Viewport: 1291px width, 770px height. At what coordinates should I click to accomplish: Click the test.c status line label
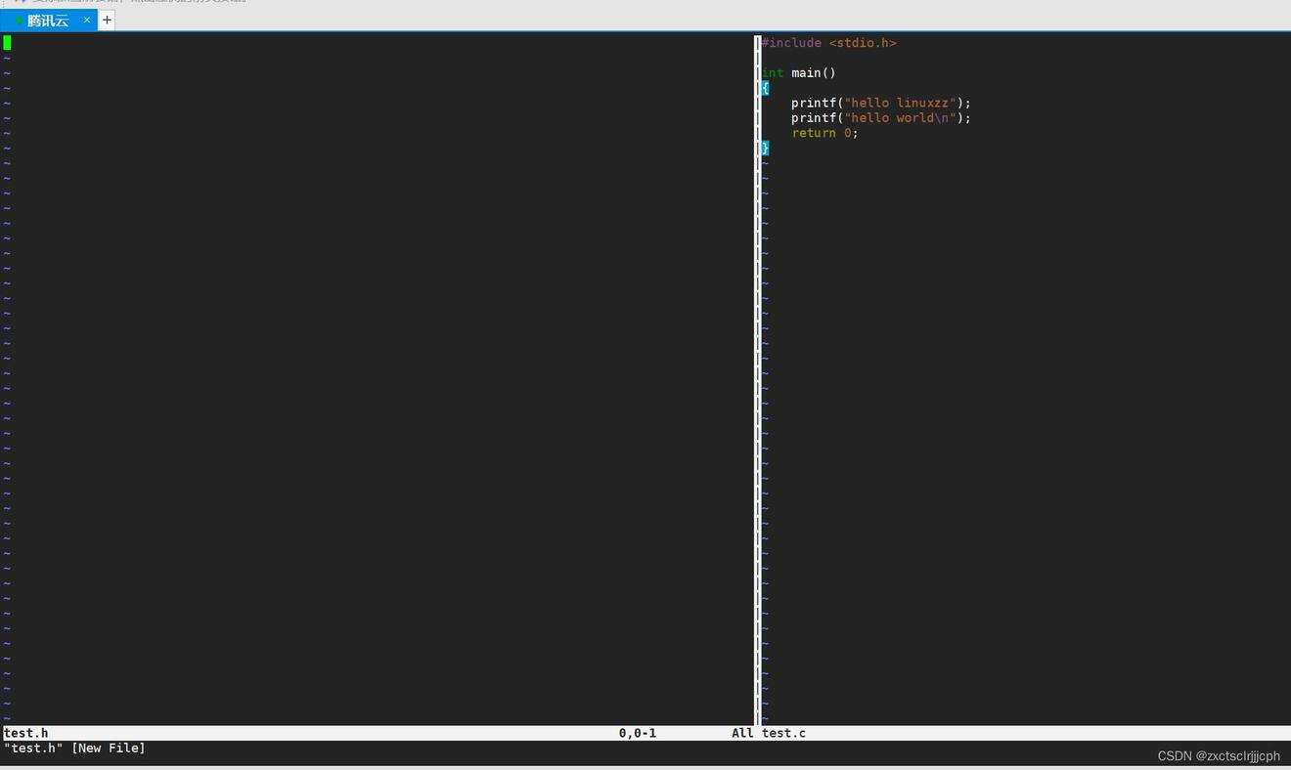click(783, 733)
